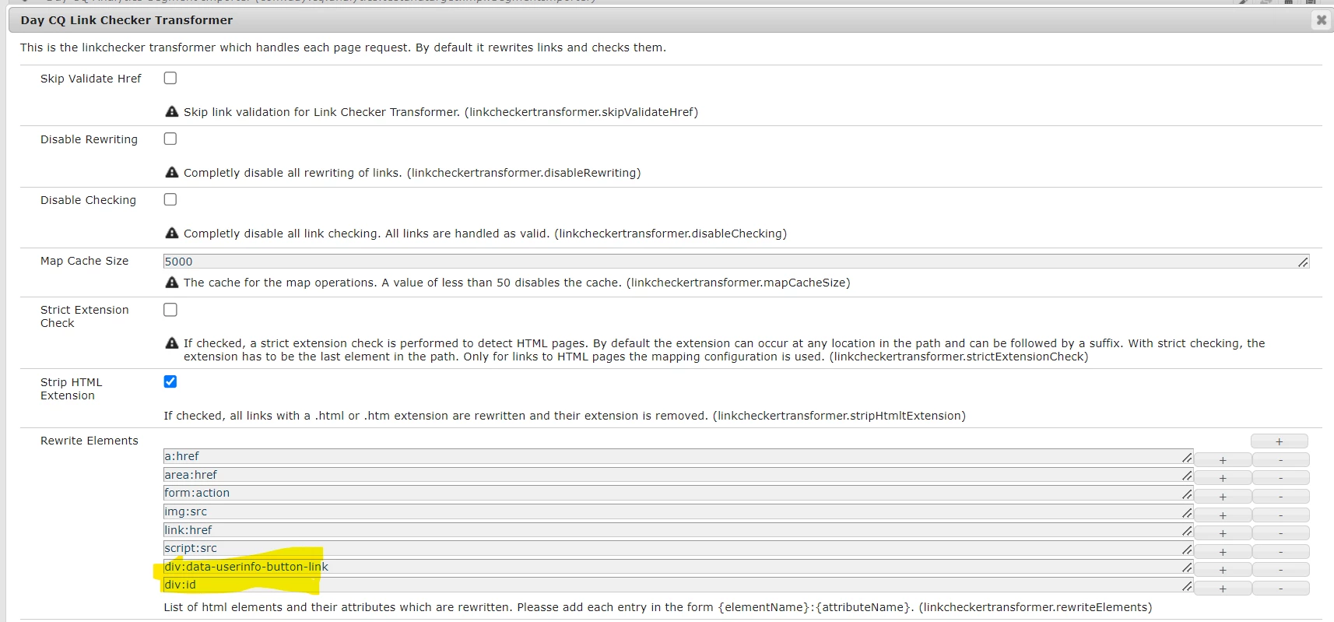Click the div:id field resize grip

pyautogui.click(x=1187, y=586)
